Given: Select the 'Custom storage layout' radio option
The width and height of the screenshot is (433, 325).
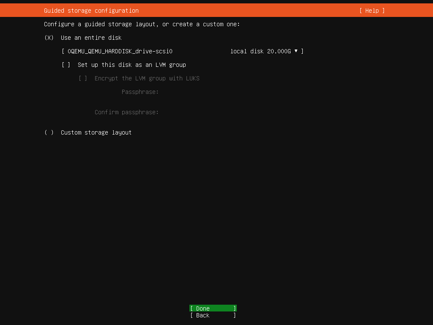Looking at the screenshot, I should click(49, 132).
